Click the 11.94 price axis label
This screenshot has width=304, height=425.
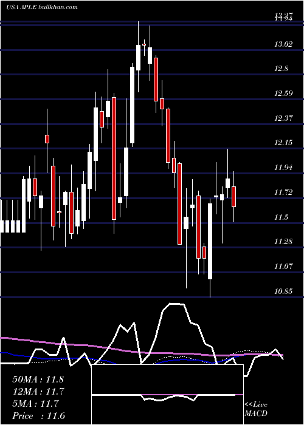(x=283, y=168)
